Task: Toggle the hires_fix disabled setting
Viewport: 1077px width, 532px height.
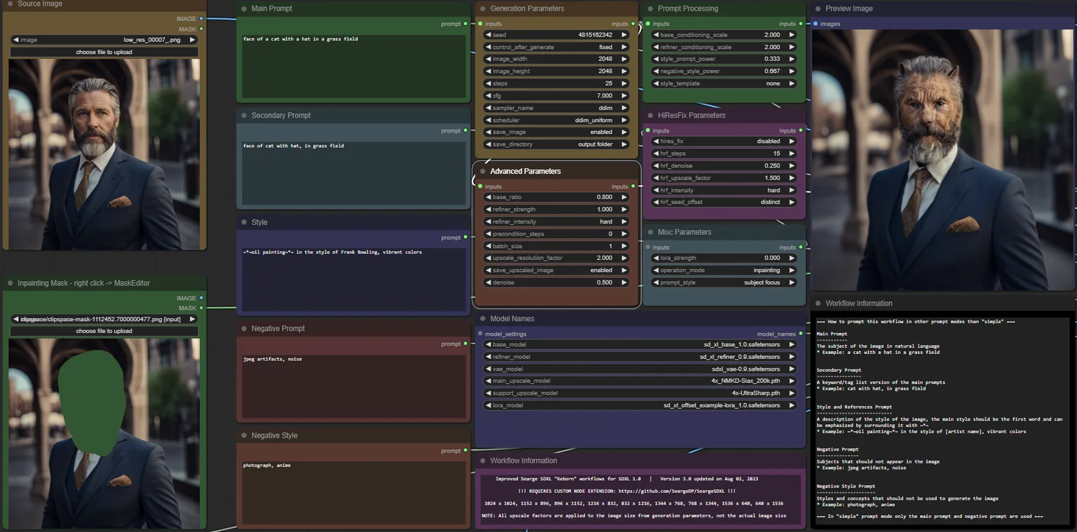Action: coord(724,142)
